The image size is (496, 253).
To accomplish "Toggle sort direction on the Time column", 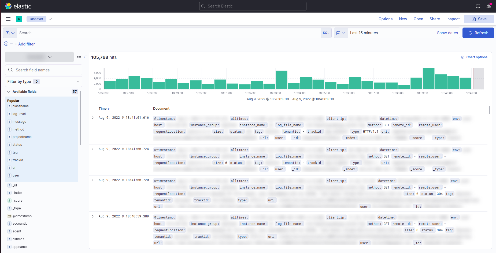I will tap(109, 109).
